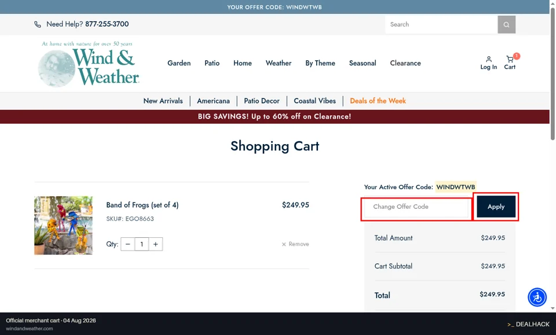The width and height of the screenshot is (556, 335).
Task: Remove Band of Frogs from cart
Action: click(295, 244)
